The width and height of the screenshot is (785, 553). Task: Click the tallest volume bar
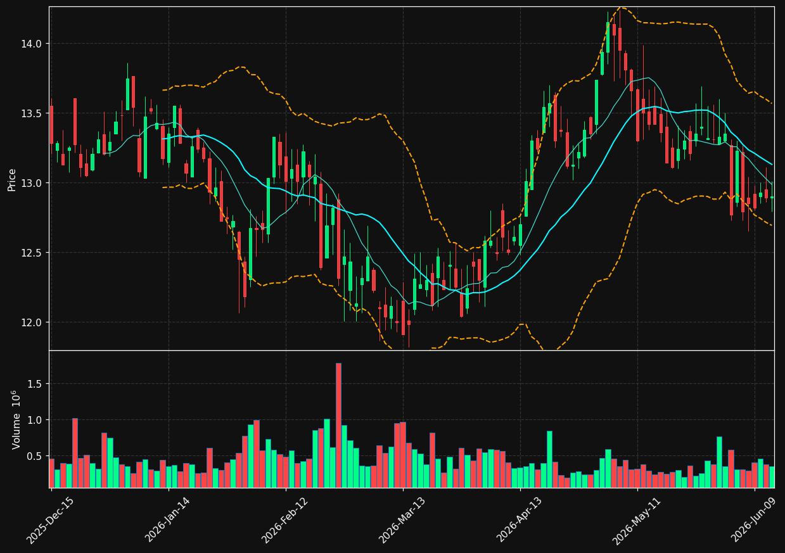pos(338,425)
